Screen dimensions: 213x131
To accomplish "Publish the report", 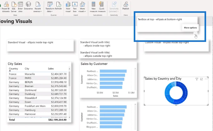I will (x=126, y=6).
